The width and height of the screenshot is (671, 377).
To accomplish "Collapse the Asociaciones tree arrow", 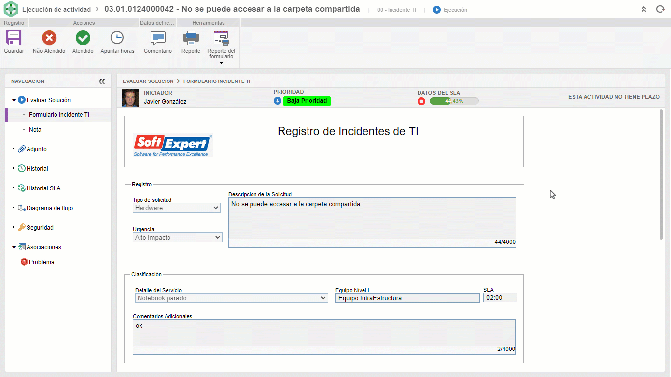I will (14, 247).
